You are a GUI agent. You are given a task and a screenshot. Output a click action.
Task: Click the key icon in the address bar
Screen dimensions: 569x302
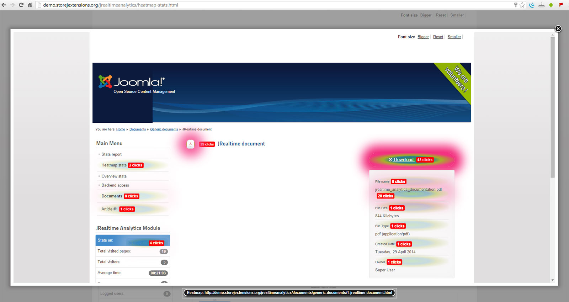tap(516, 5)
